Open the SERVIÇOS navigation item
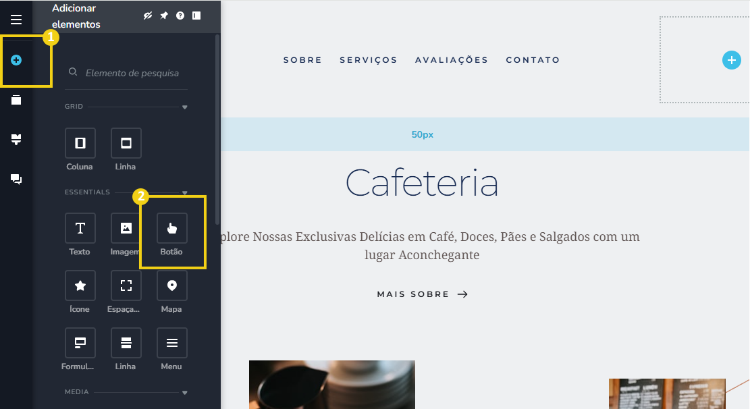The image size is (750, 409). tap(369, 60)
